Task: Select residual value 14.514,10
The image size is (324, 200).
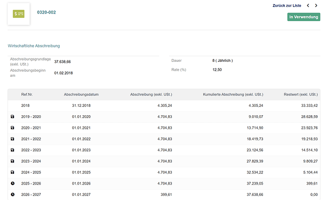Action: coord(309,150)
